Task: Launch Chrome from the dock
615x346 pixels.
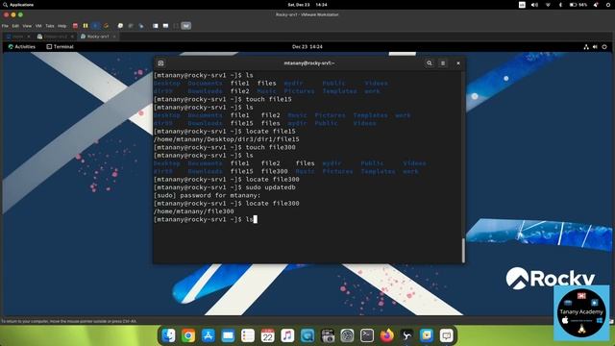Action: tap(188, 335)
